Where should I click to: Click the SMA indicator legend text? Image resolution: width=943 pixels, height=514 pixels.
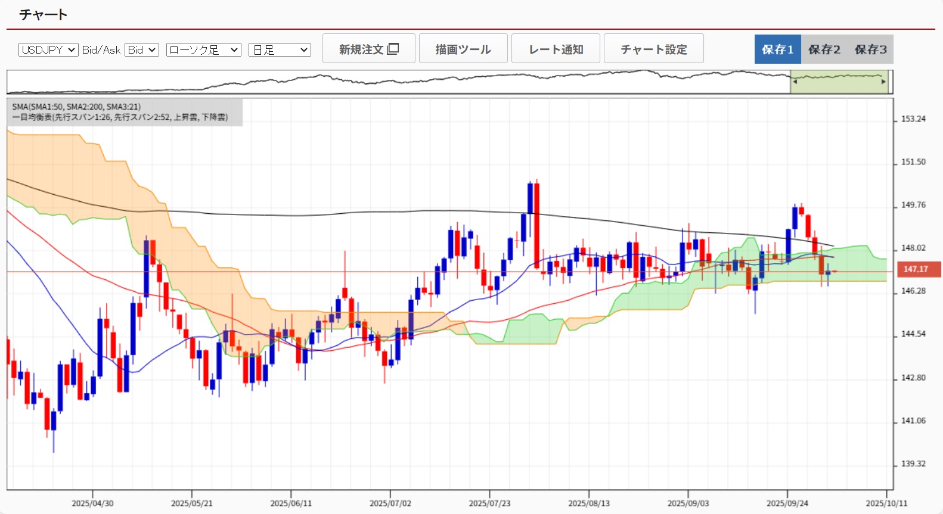coord(76,107)
